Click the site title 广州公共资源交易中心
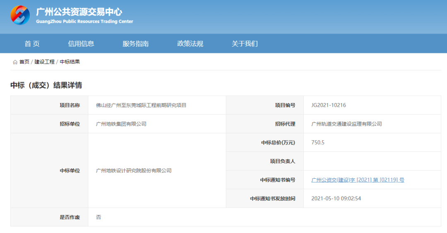This screenshot has height=233, width=447. [x=79, y=12]
